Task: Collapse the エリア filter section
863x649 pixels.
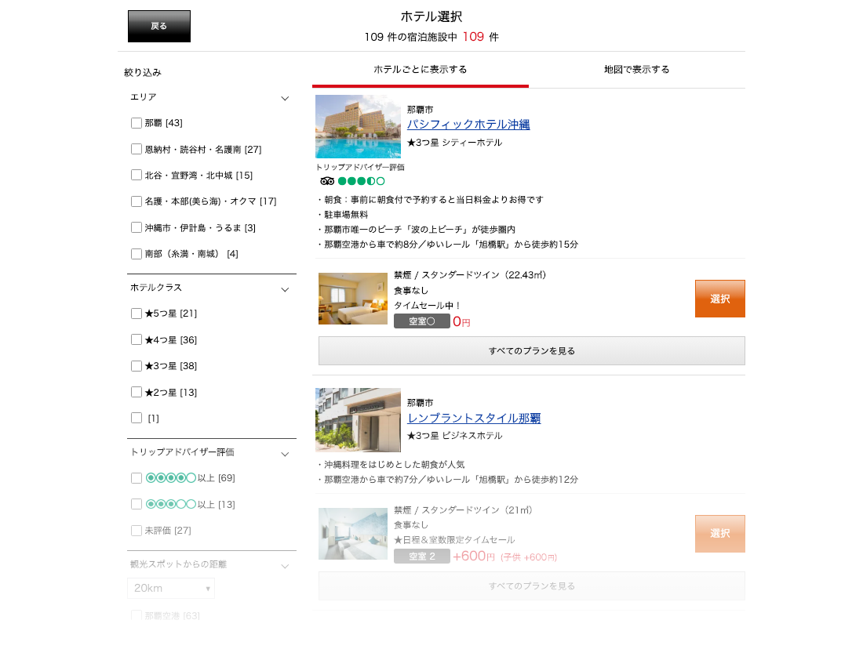Action: 285,98
